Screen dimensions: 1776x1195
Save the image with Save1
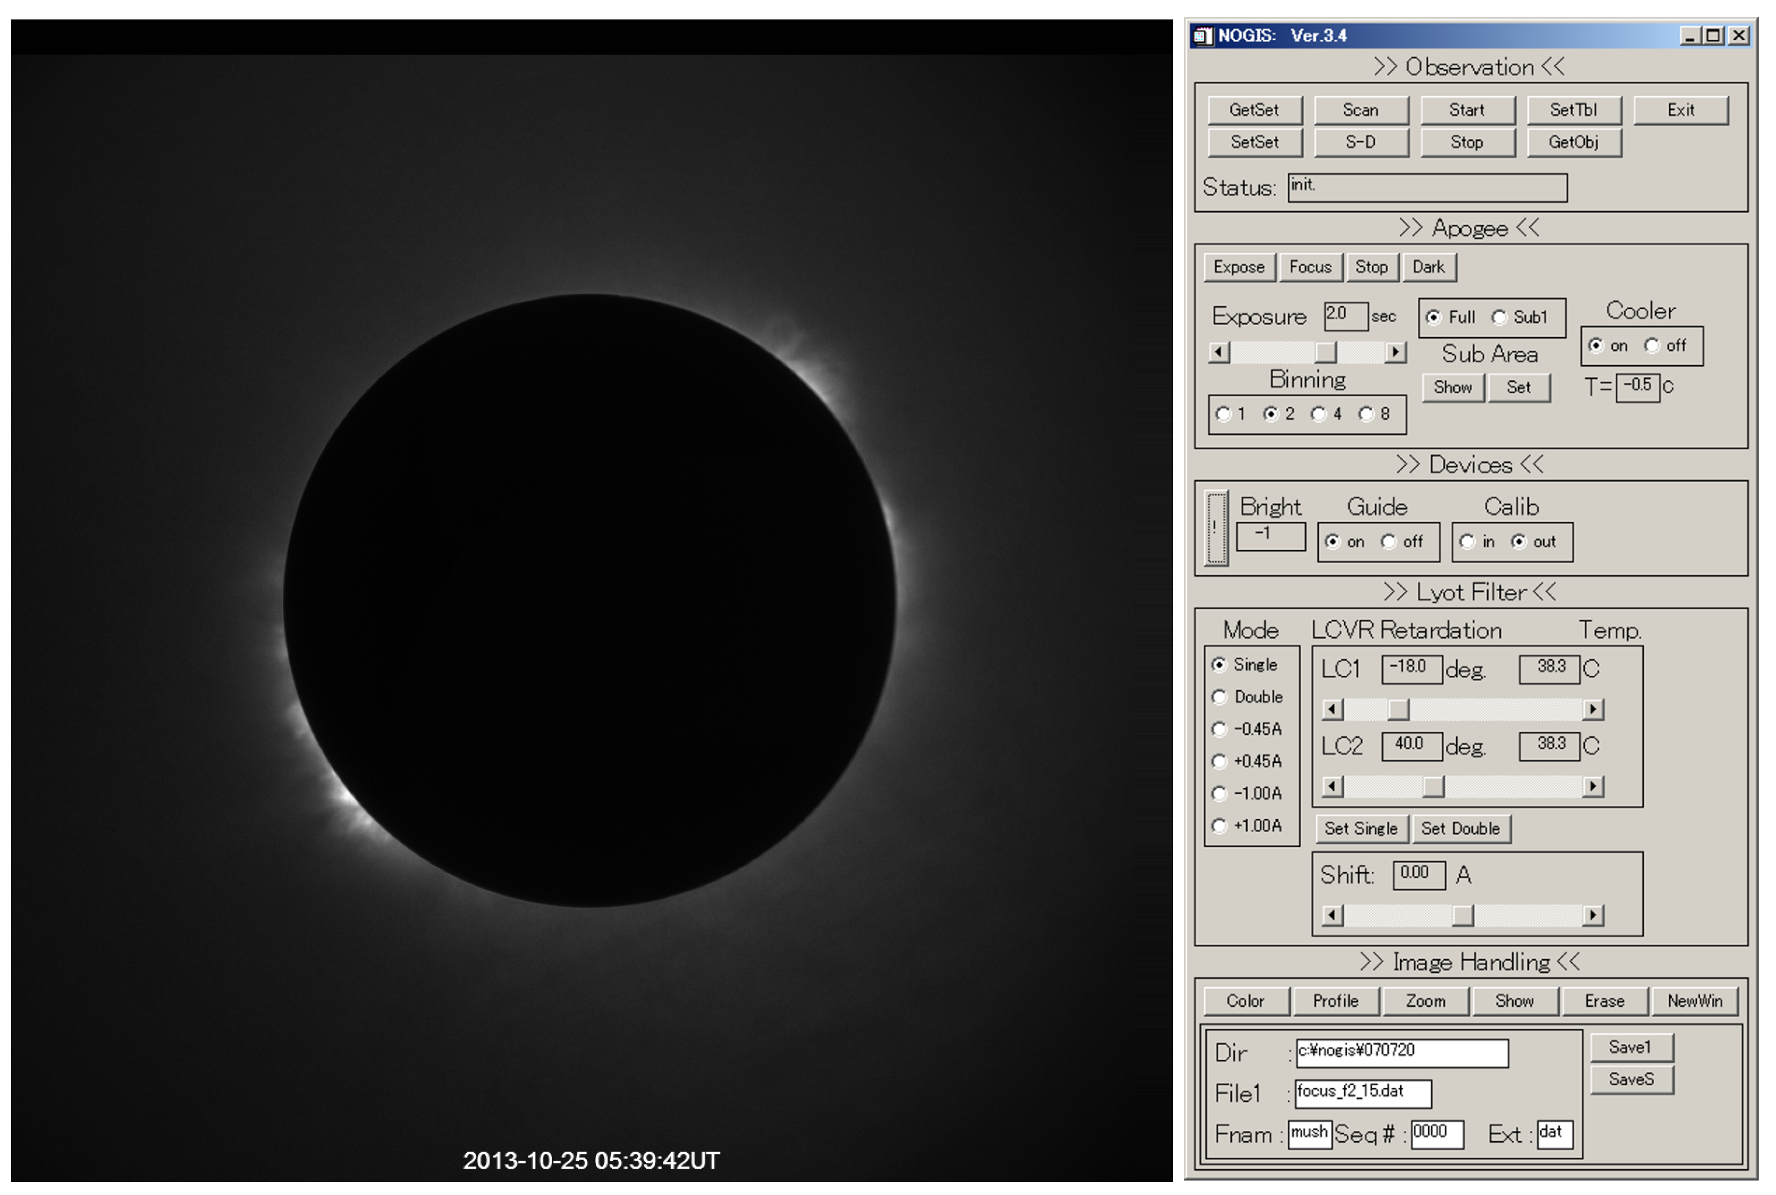1631,1047
